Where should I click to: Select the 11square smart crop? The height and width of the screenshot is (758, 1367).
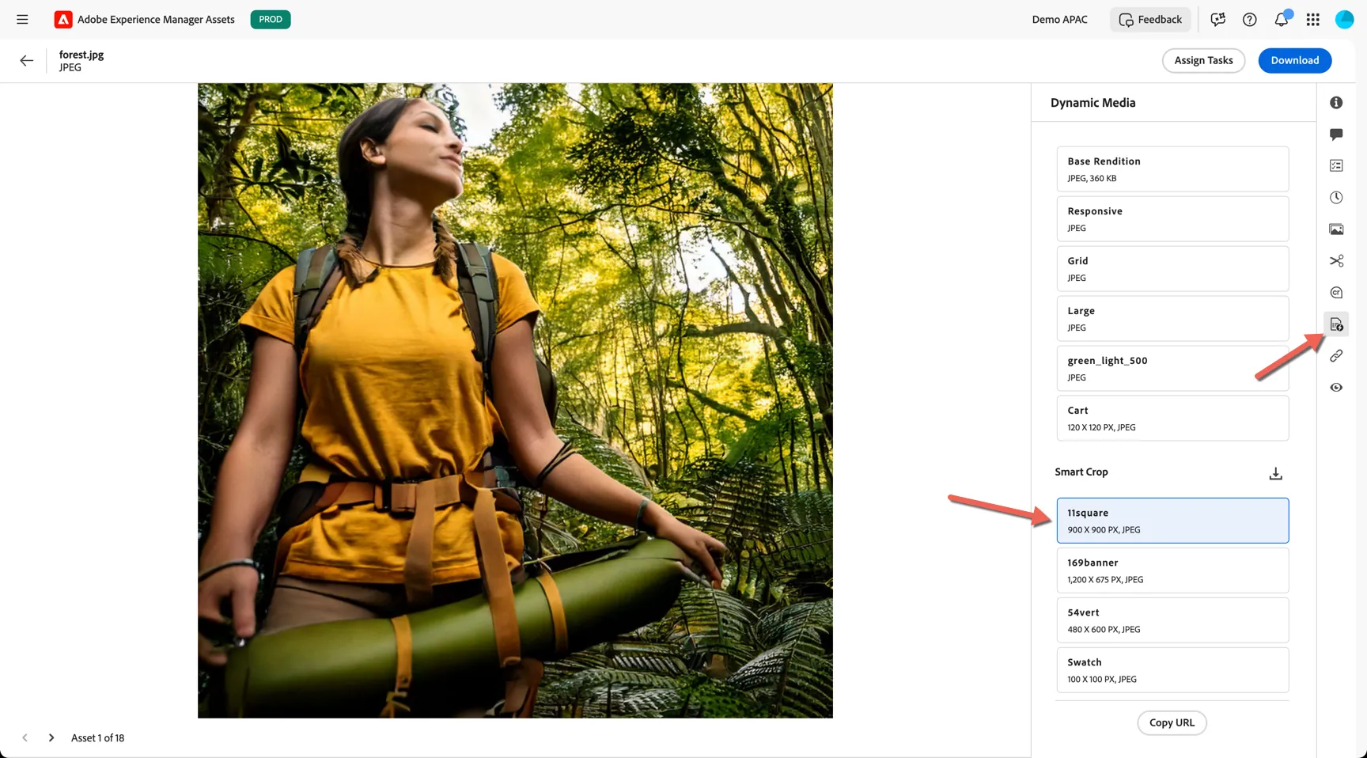pos(1172,521)
